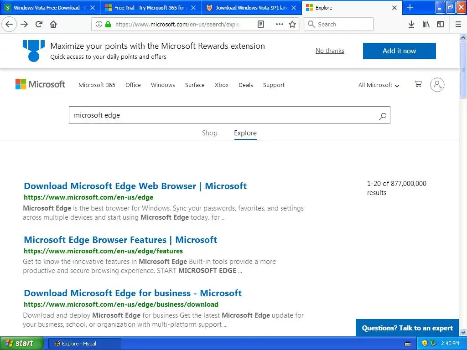Close the Windows Vista Free Download tab
Screen dimensions: 467x350
point(93,8)
